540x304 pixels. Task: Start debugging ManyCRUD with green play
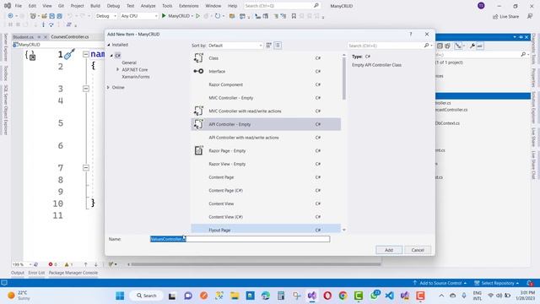164,16
